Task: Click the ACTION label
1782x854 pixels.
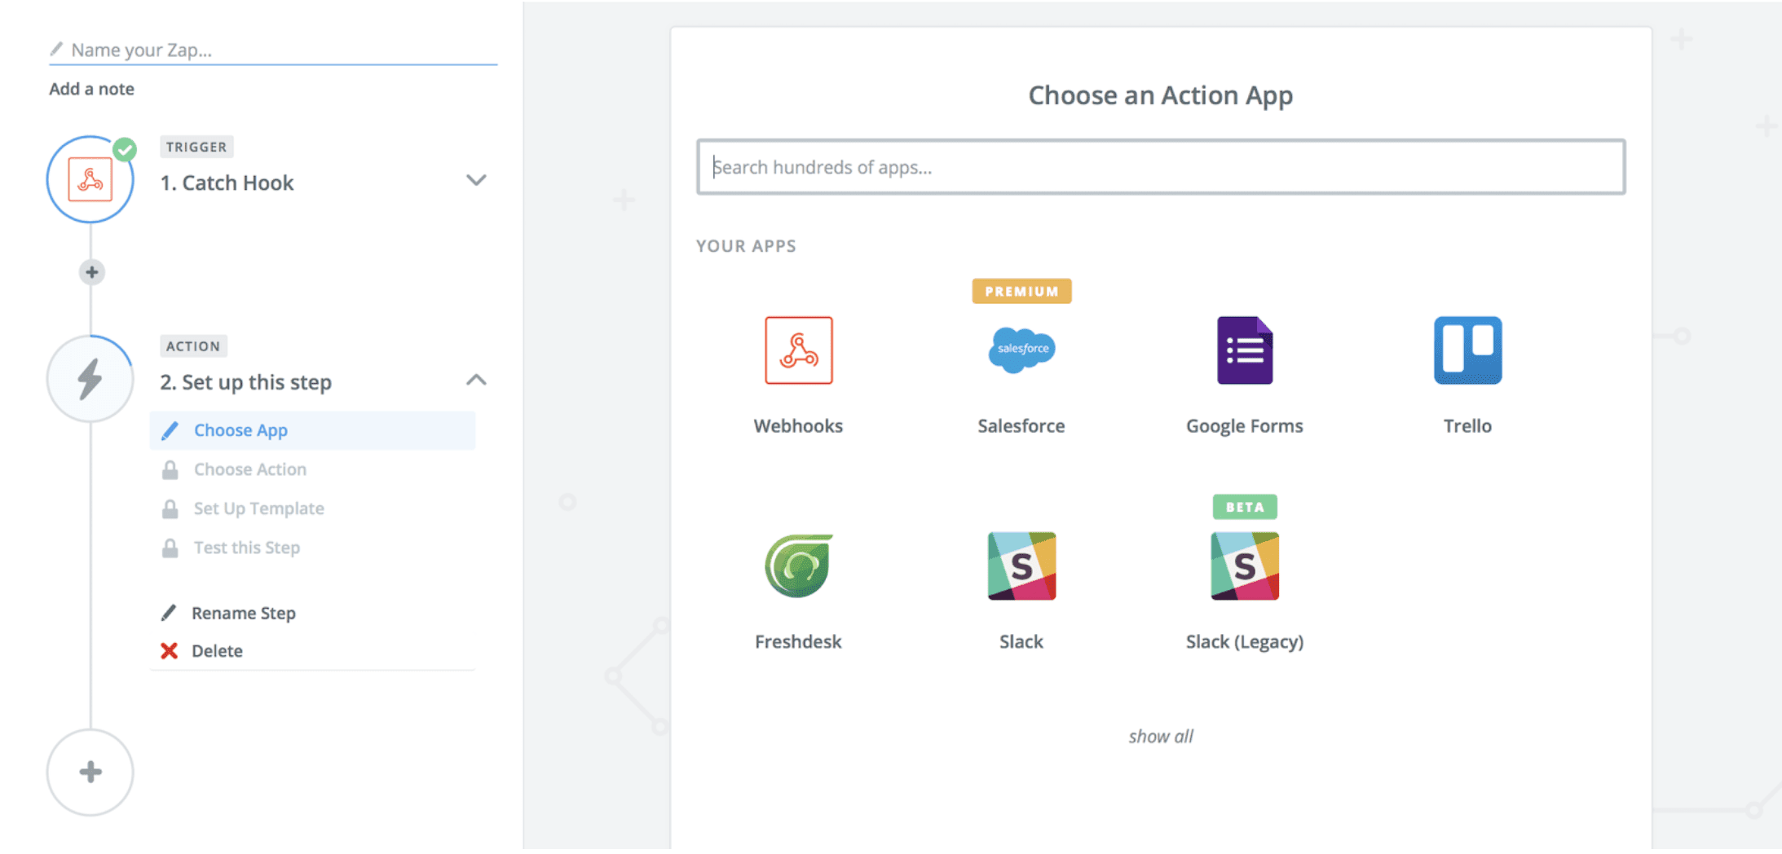Action: pyautogui.click(x=193, y=346)
